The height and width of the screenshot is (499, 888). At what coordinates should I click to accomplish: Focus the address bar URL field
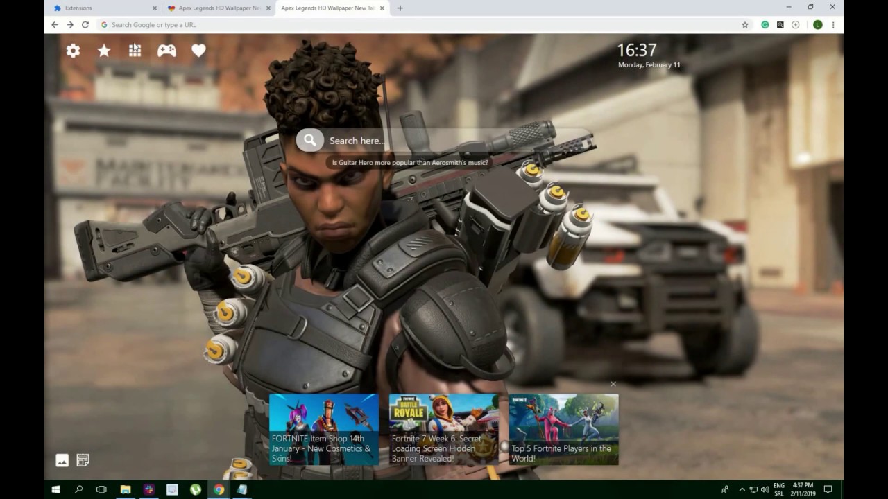420,24
